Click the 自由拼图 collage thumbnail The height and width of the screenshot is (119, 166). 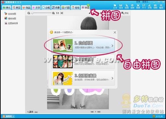(x=63, y=45)
